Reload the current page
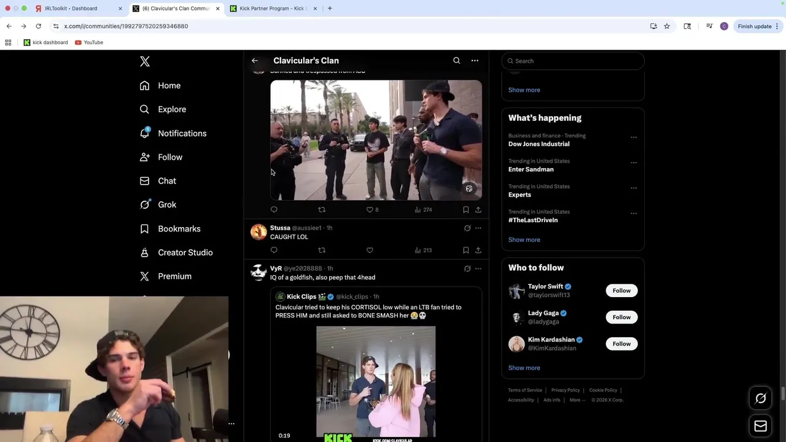This screenshot has height=442, width=786. pos(38,26)
